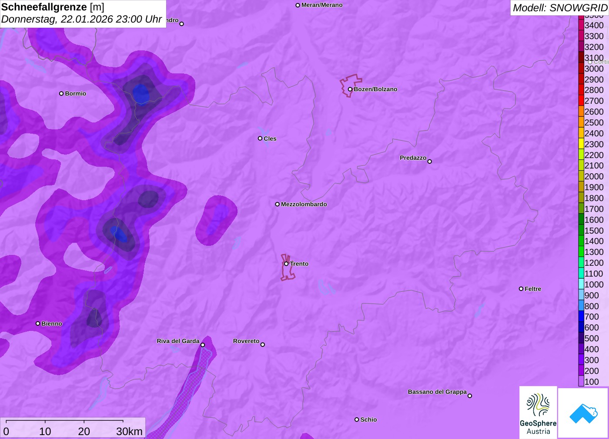
Task: Click the Trento city marker
Action: [x=286, y=264]
